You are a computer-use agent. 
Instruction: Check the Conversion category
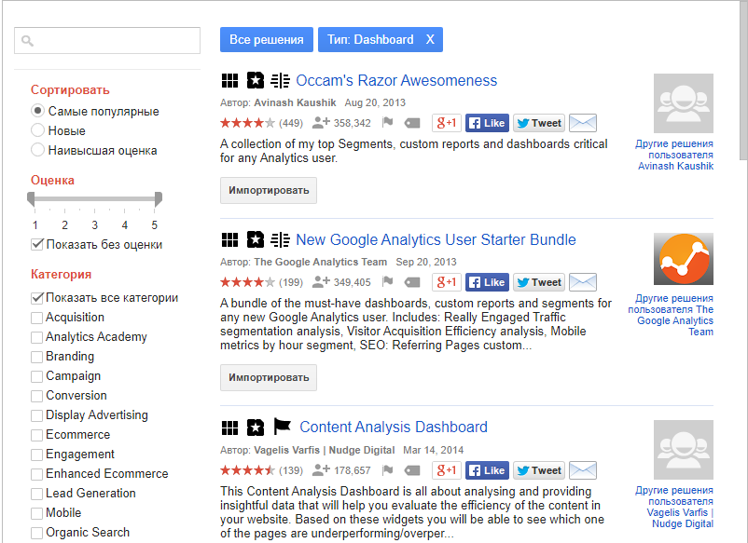click(x=36, y=396)
